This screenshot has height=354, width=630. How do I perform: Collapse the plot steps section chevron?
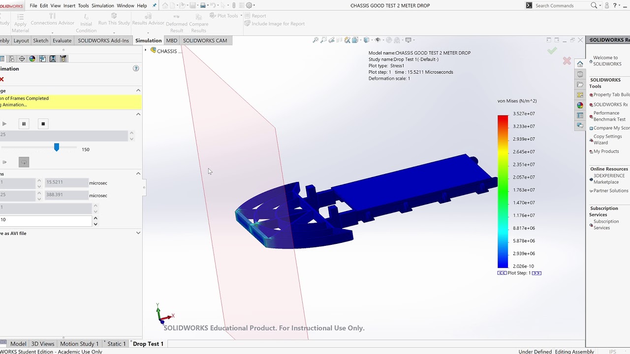pyautogui.click(x=138, y=174)
